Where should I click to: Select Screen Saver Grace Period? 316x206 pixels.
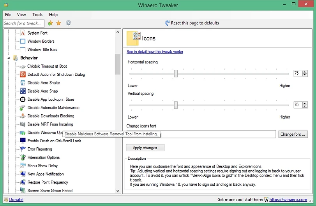pos(50,191)
